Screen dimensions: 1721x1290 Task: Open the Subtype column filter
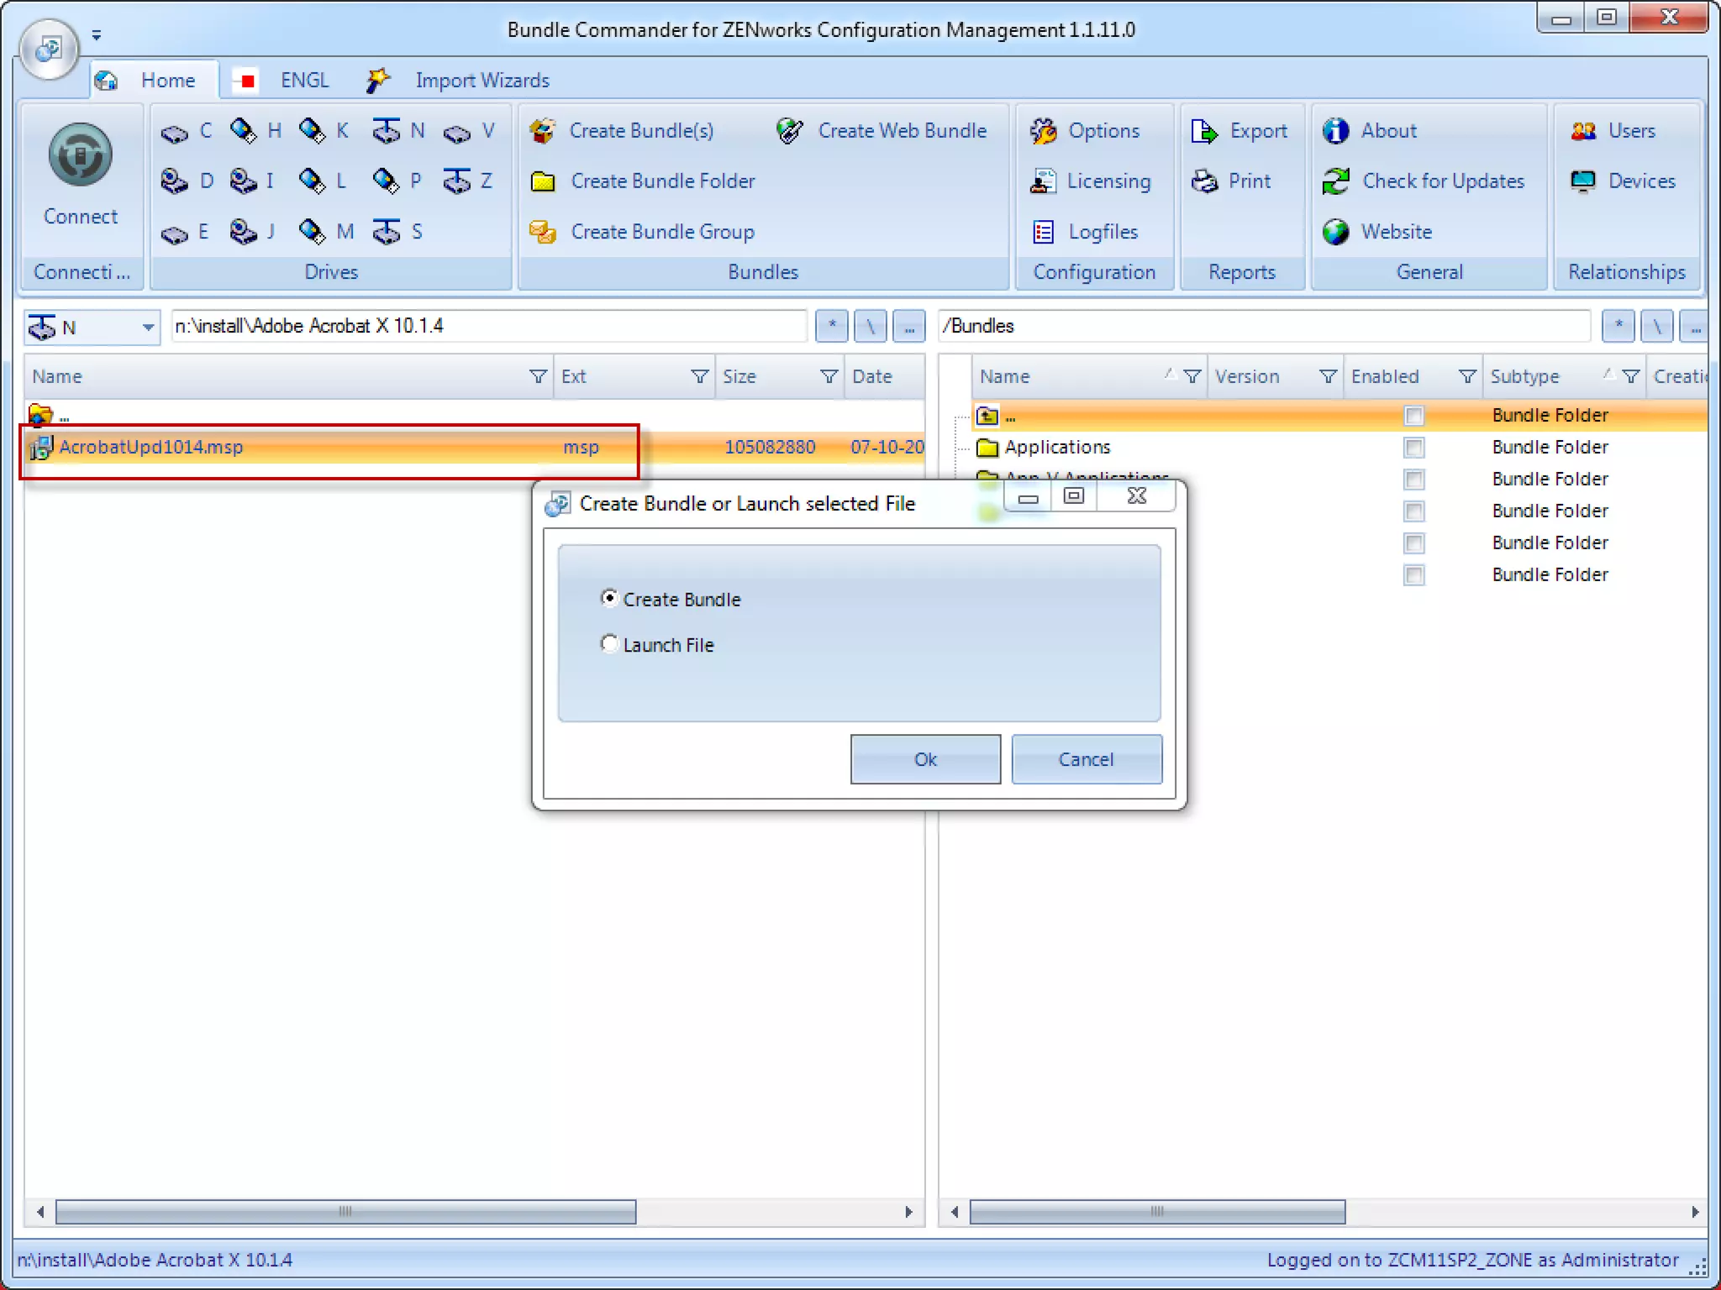tap(1630, 376)
